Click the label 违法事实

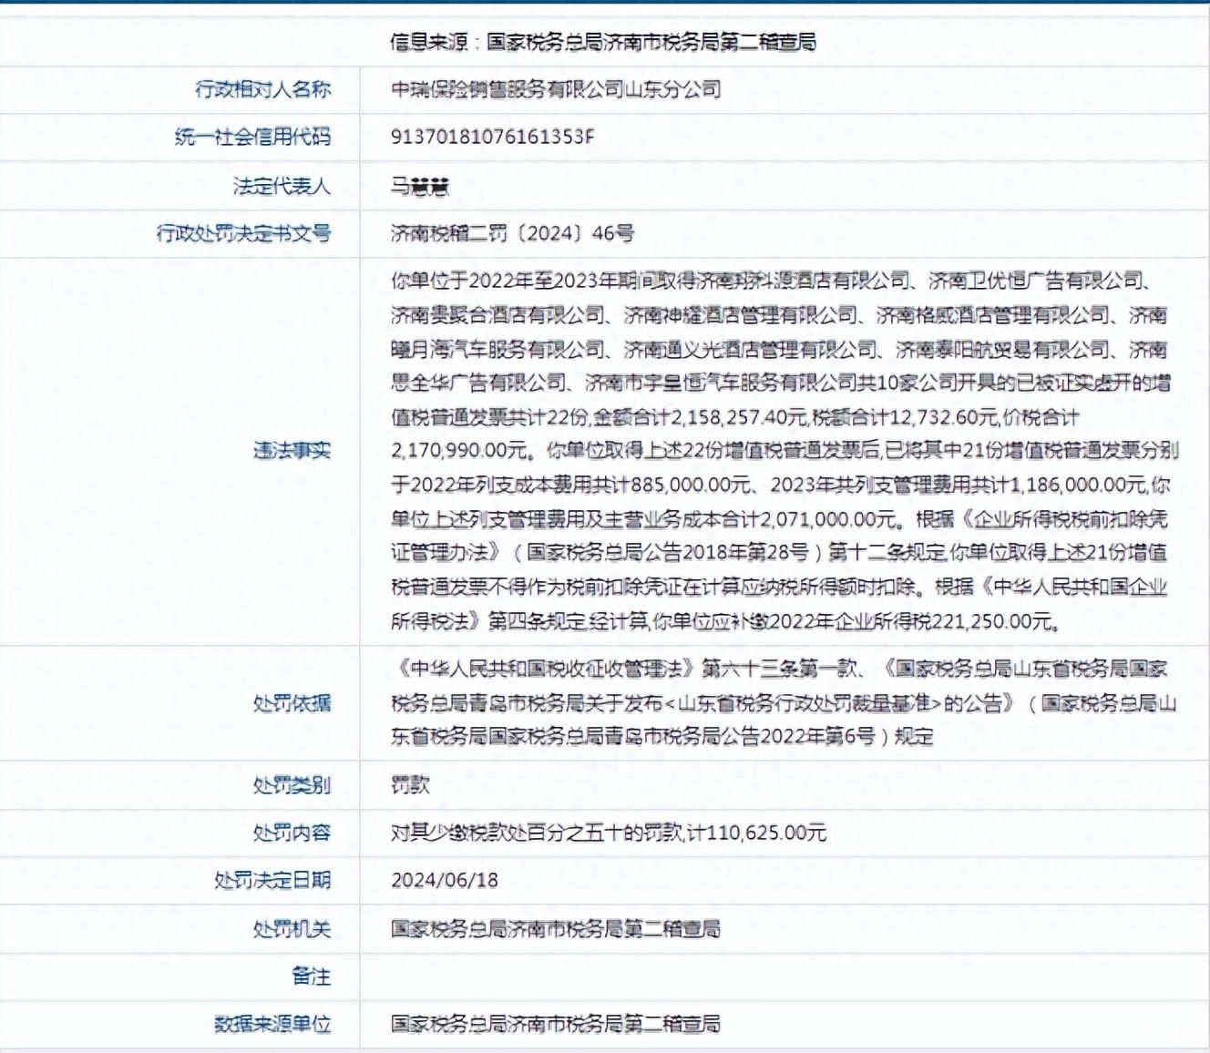292,451
